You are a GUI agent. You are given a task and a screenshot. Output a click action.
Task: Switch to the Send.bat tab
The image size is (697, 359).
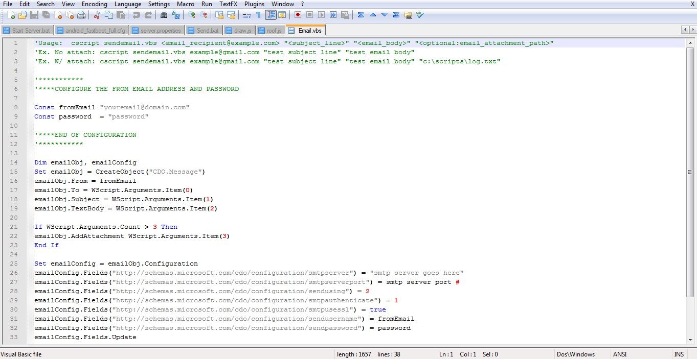(204, 31)
